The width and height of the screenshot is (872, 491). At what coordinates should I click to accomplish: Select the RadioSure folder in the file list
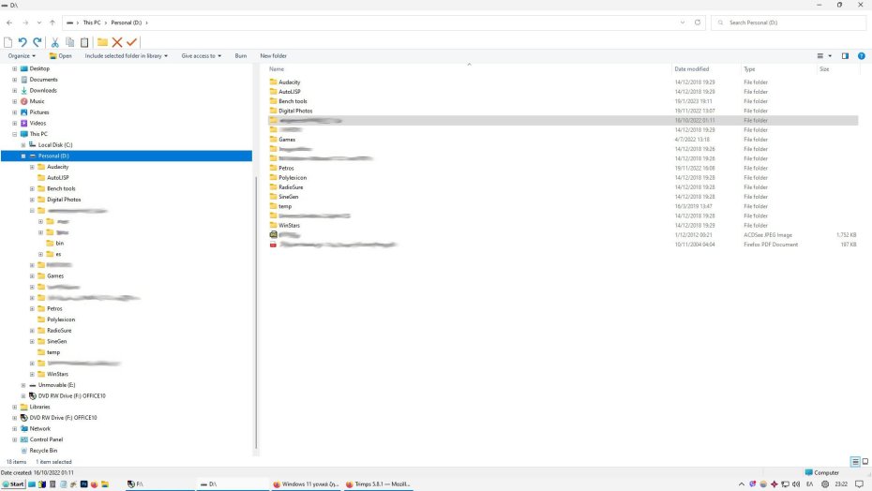291,187
